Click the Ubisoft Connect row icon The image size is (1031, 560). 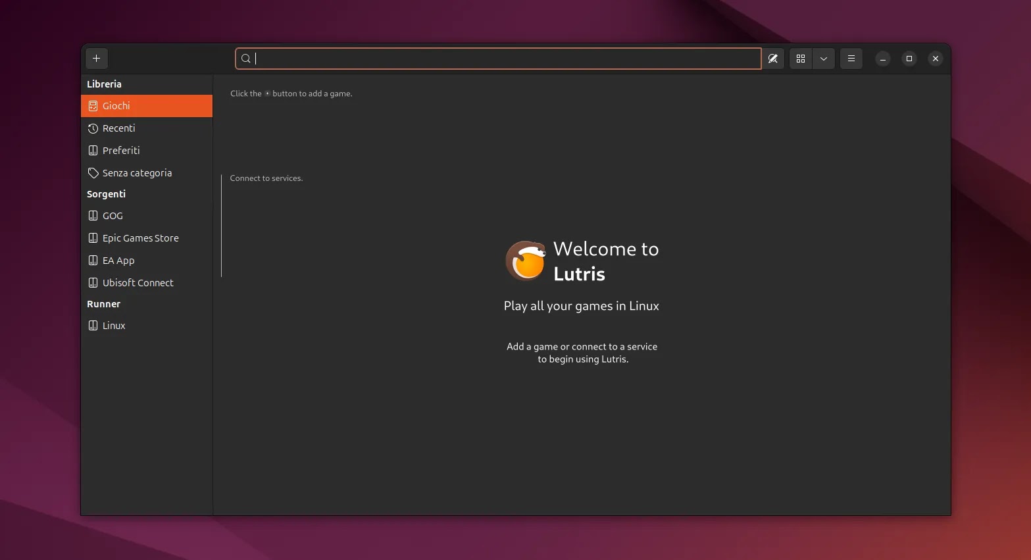click(93, 283)
